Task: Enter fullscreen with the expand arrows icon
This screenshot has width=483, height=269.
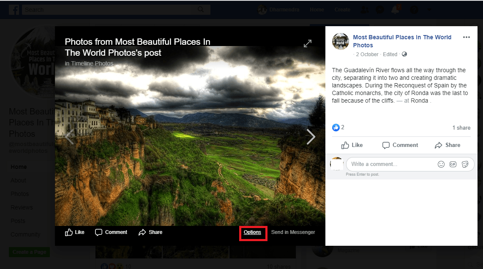Action: (x=307, y=43)
